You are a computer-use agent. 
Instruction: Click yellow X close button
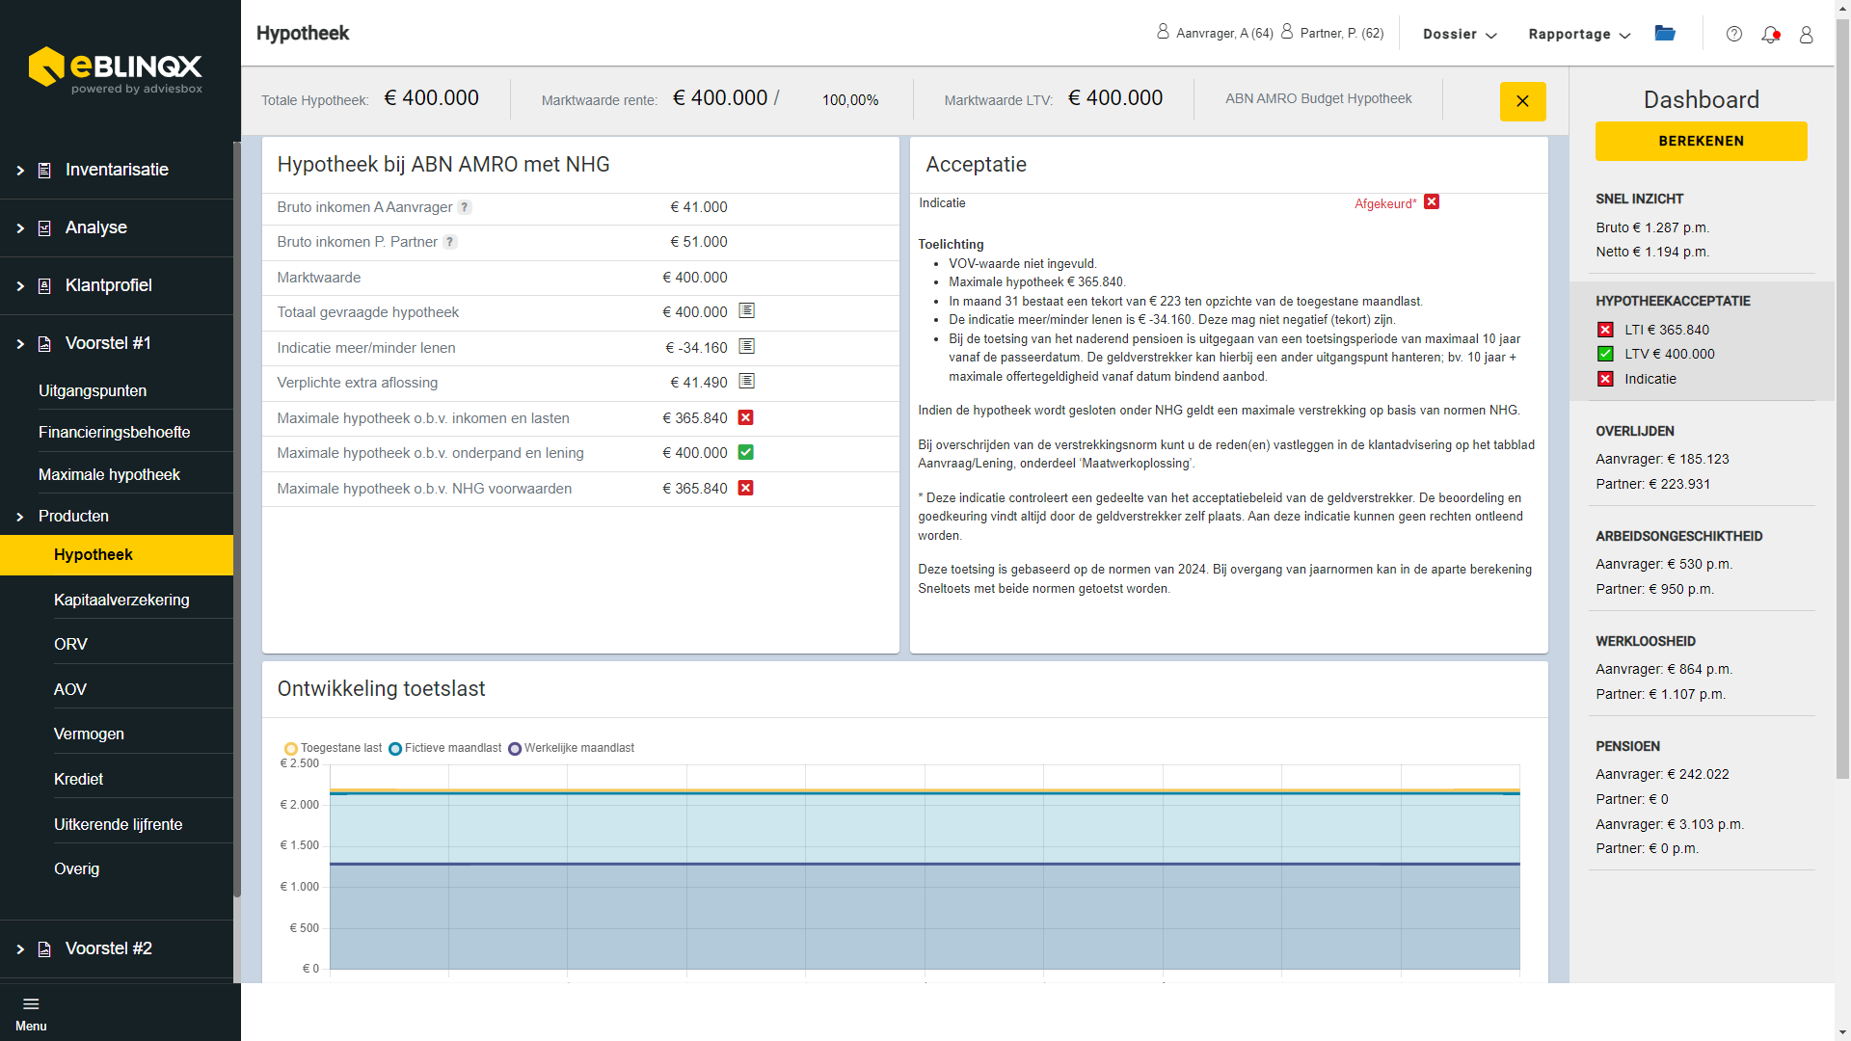pyautogui.click(x=1522, y=101)
